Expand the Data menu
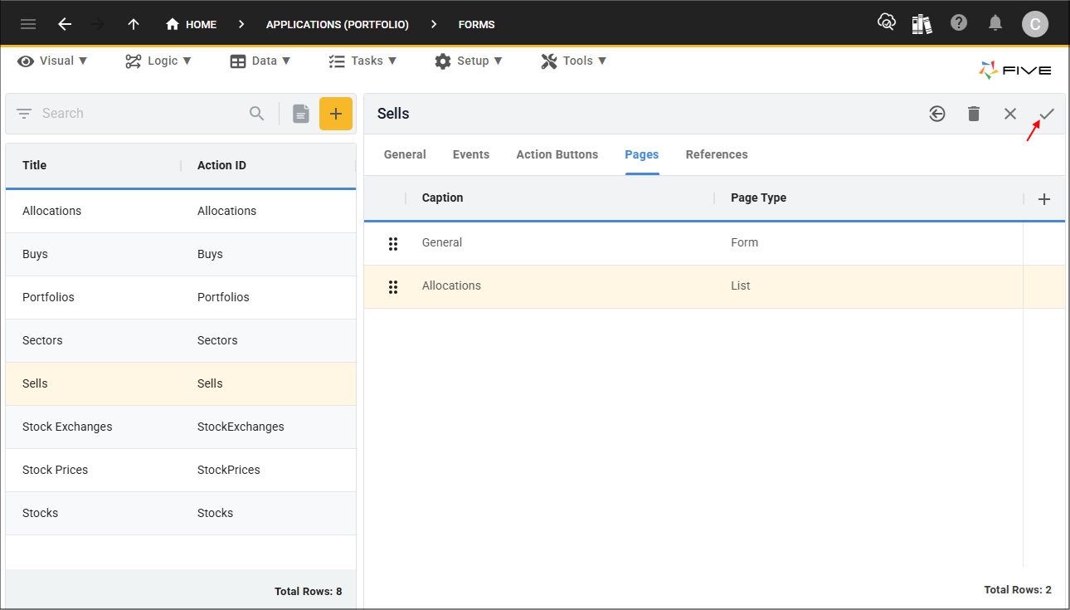 pos(260,61)
